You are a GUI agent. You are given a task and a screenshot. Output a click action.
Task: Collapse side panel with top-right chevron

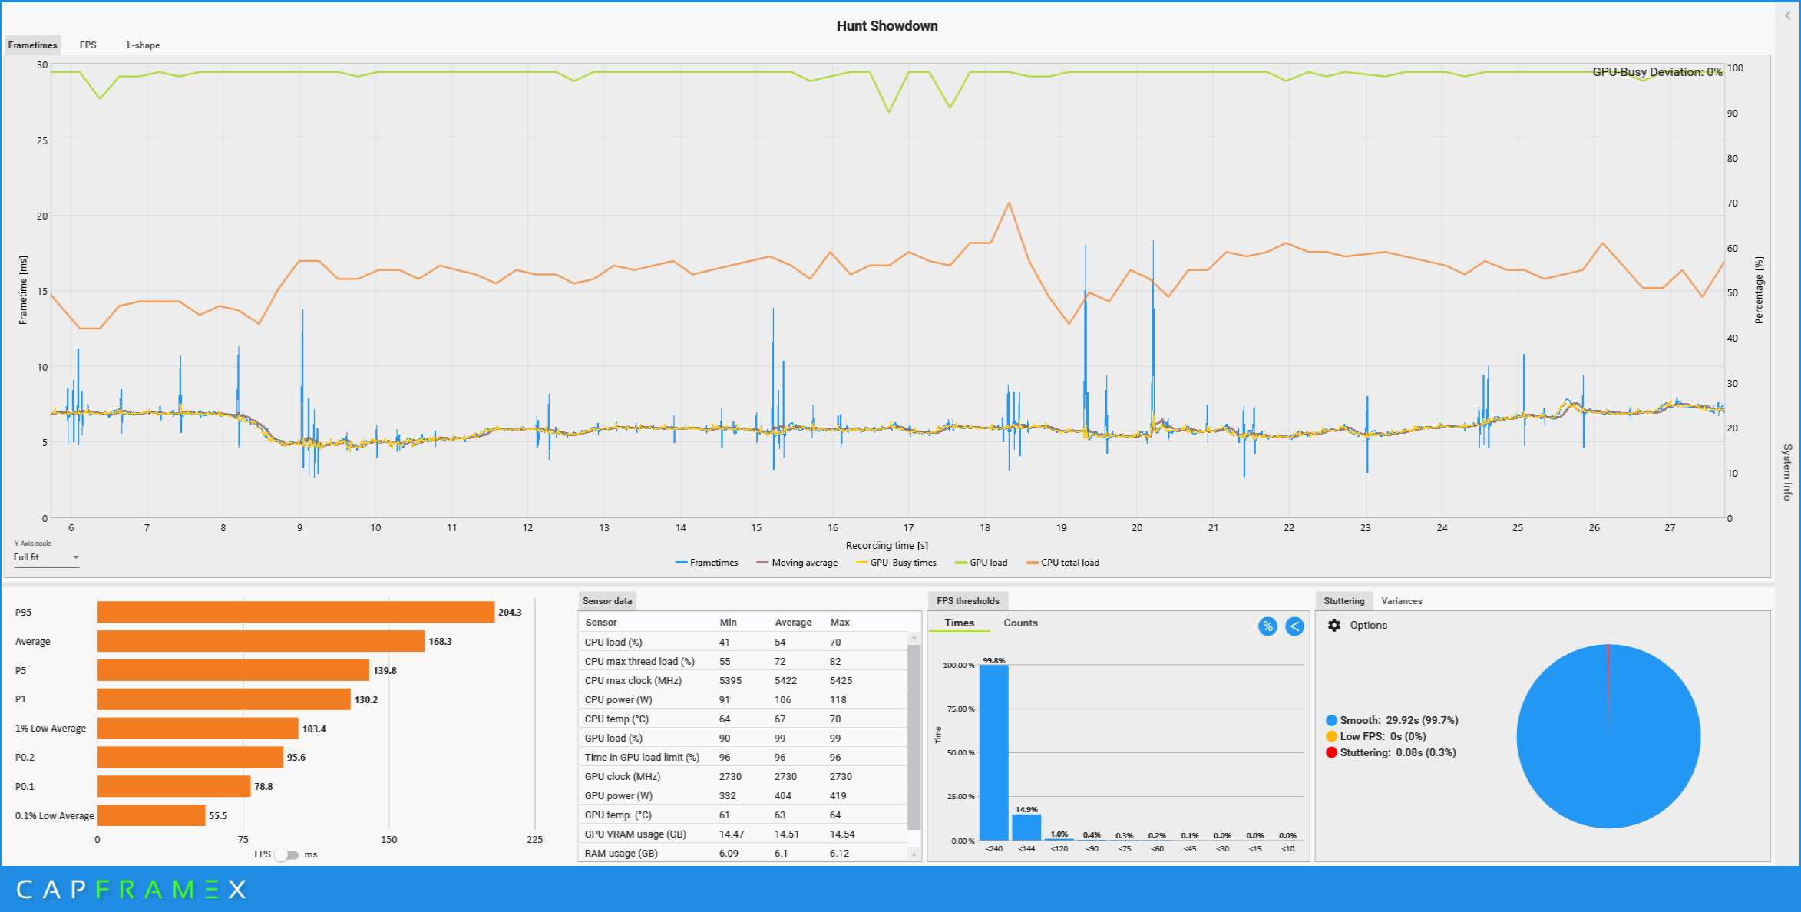pyautogui.click(x=1787, y=15)
